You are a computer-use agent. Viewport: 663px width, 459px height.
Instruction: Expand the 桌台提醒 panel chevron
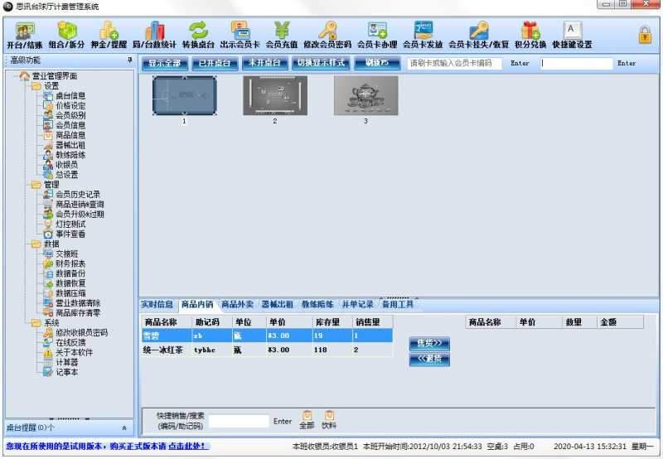(124, 428)
